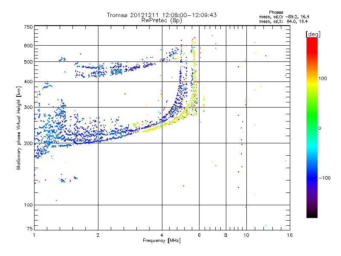Viewport: 341px width, 256px height.
Task: Click the plot title 'Tromsø 20121211 12:08:00-12:09:43'
Action: (162, 15)
